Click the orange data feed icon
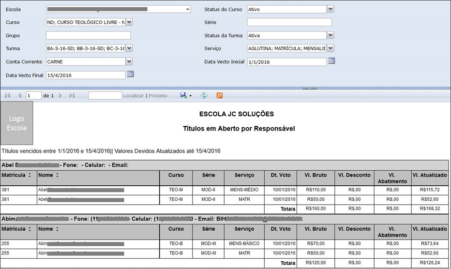 coord(220,95)
